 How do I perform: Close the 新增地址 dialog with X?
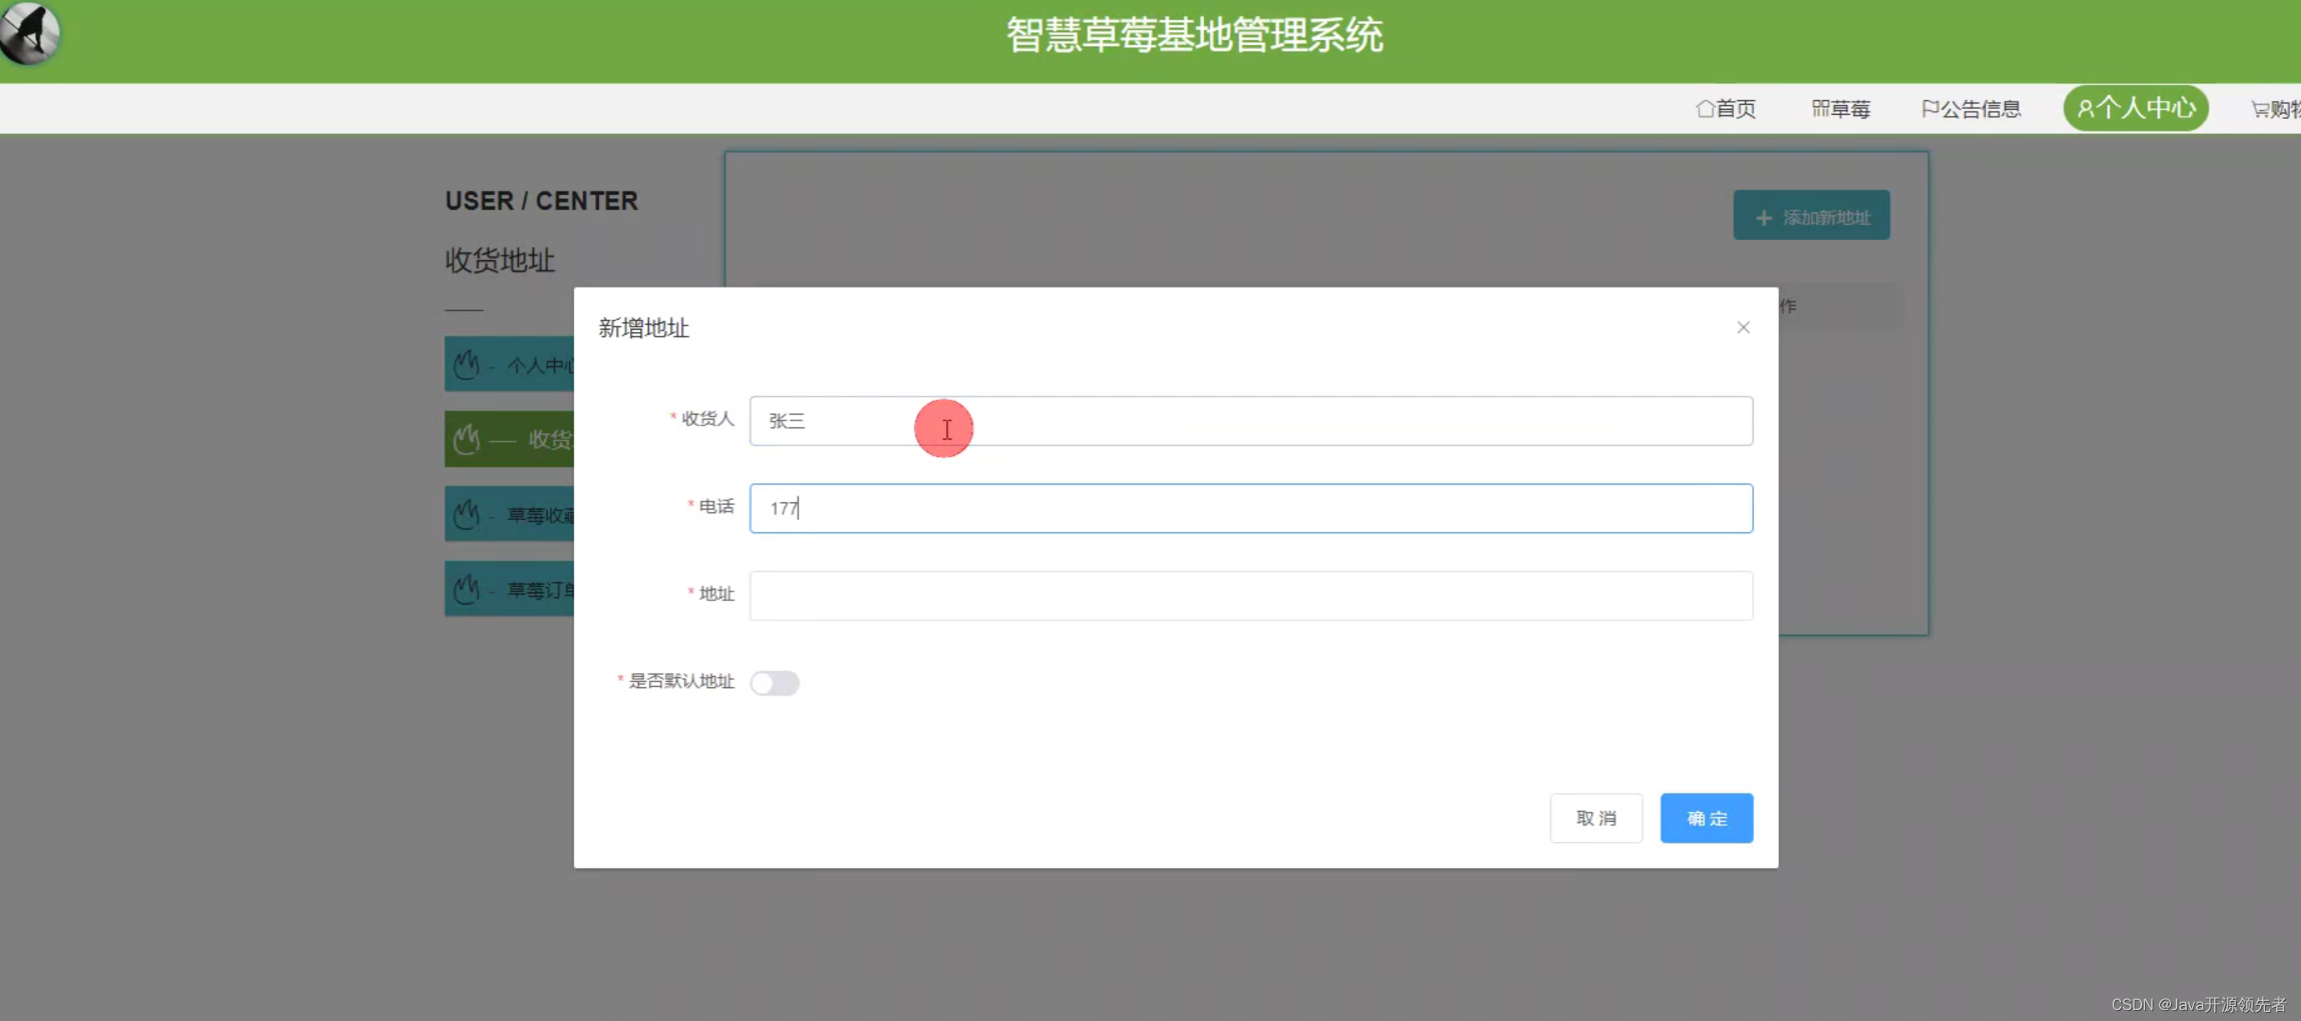coord(1743,328)
